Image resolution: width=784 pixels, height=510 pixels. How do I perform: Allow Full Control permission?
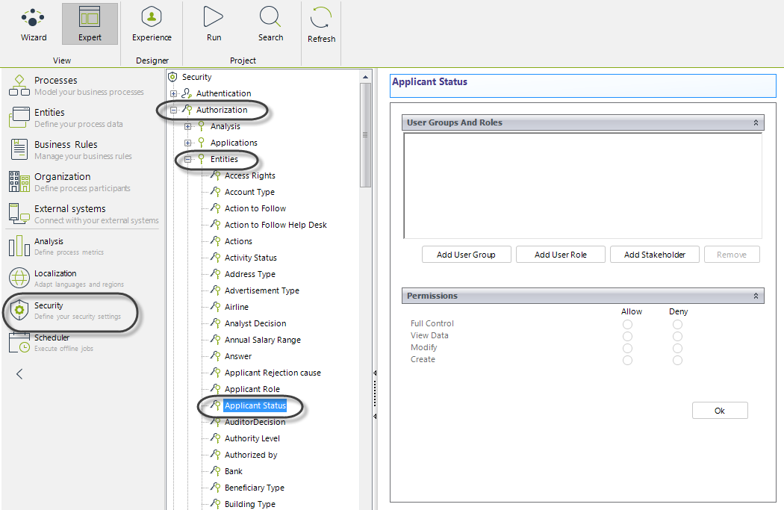click(627, 324)
